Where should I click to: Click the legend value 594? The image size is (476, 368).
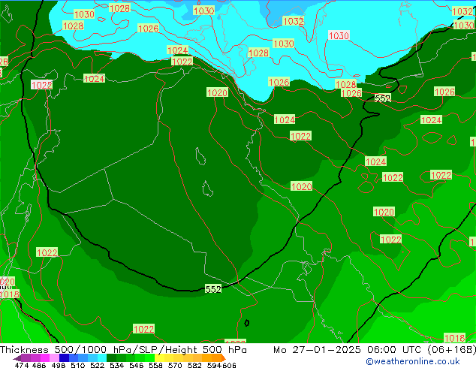point(214,365)
